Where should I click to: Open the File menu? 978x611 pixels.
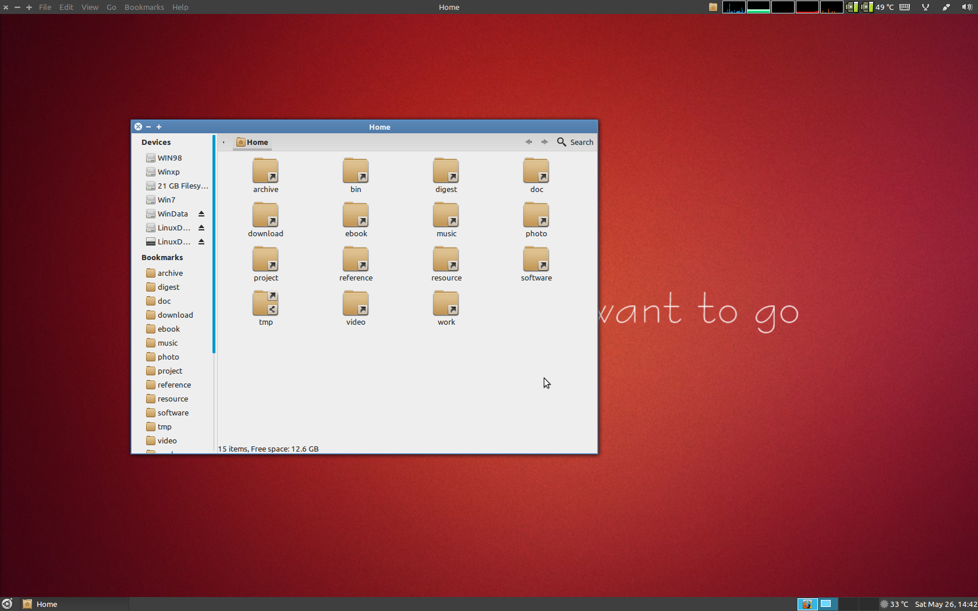point(45,7)
